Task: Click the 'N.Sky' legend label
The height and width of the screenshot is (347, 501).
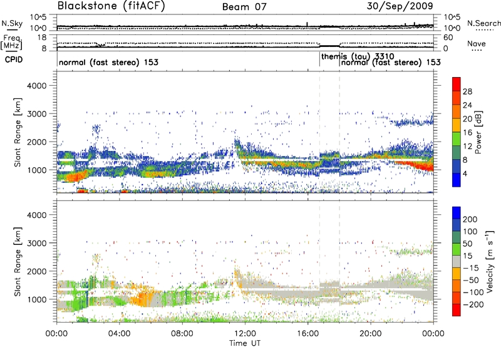Action: (12, 23)
